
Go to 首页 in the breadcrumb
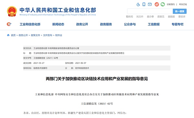[x=13, y=35]
